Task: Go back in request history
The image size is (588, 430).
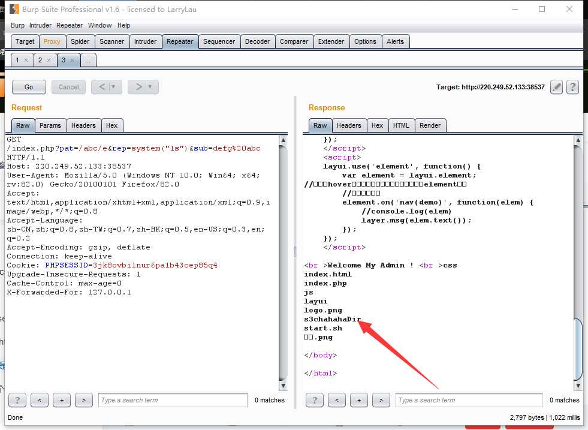Action: [x=102, y=87]
